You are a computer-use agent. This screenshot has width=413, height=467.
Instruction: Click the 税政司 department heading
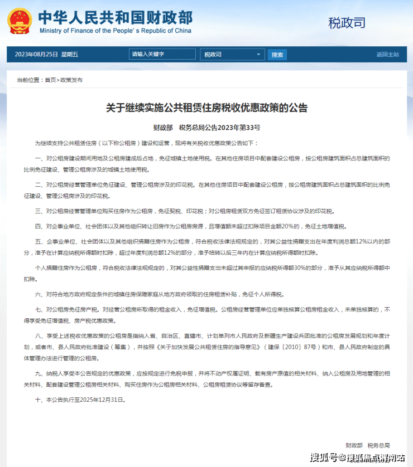coord(347,23)
